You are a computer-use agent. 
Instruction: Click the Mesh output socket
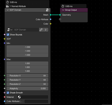click(x=50, y=15)
